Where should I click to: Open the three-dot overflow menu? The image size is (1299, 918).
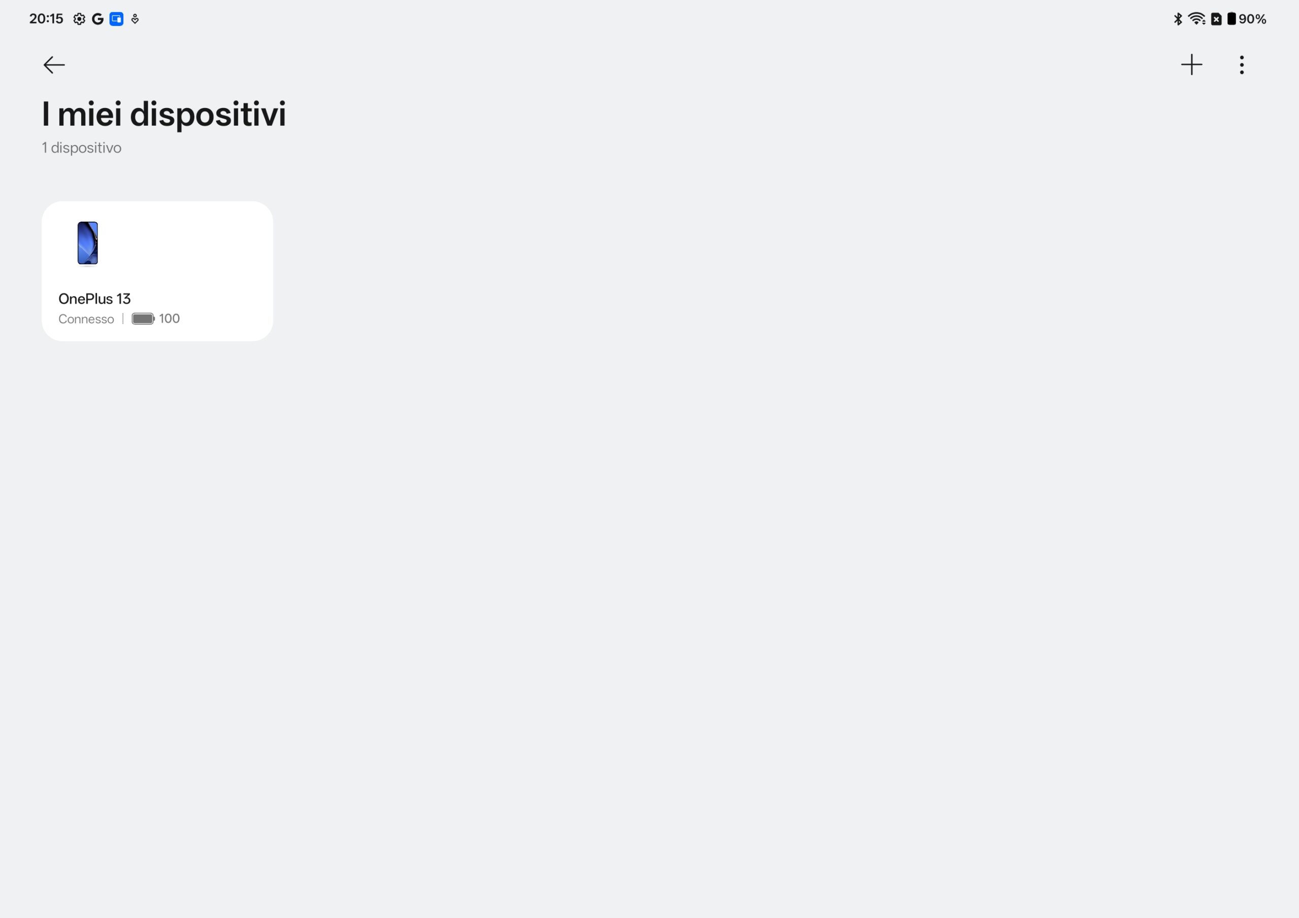tap(1241, 65)
